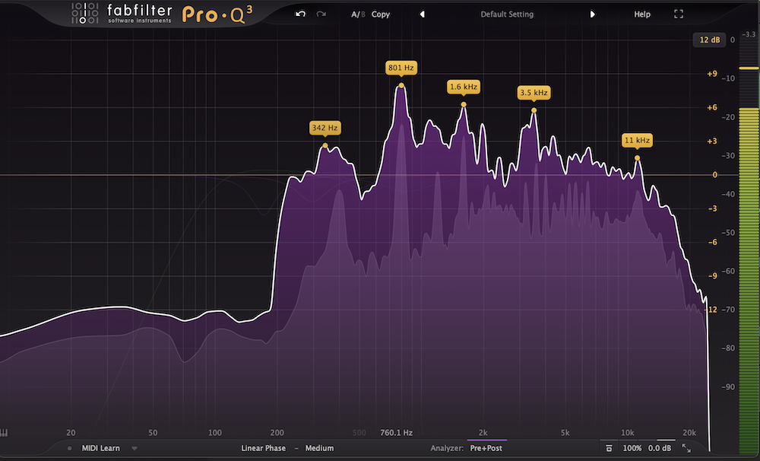Select the 11 kHz peak label
The image size is (760, 461).
[637, 140]
